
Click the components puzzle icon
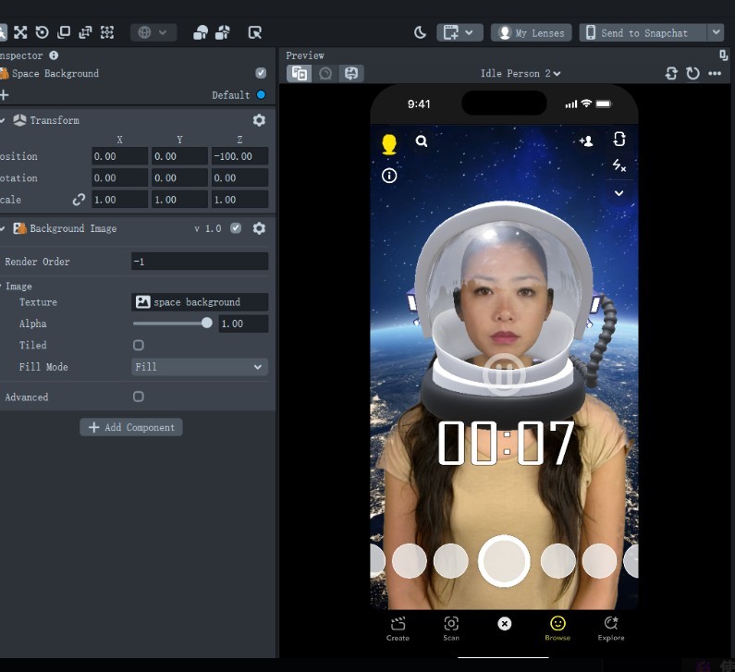(223, 32)
